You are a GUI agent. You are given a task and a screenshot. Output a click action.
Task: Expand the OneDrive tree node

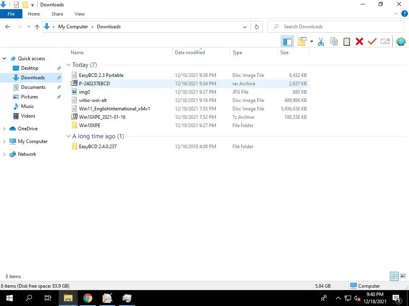pos(4,129)
